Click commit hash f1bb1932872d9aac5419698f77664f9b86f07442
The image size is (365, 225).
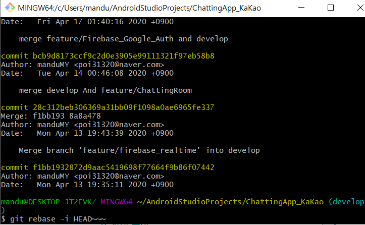pos(123,167)
